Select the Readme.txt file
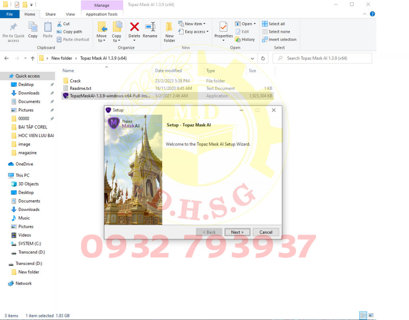Screen dimensions: 409x320 click(x=80, y=88)
